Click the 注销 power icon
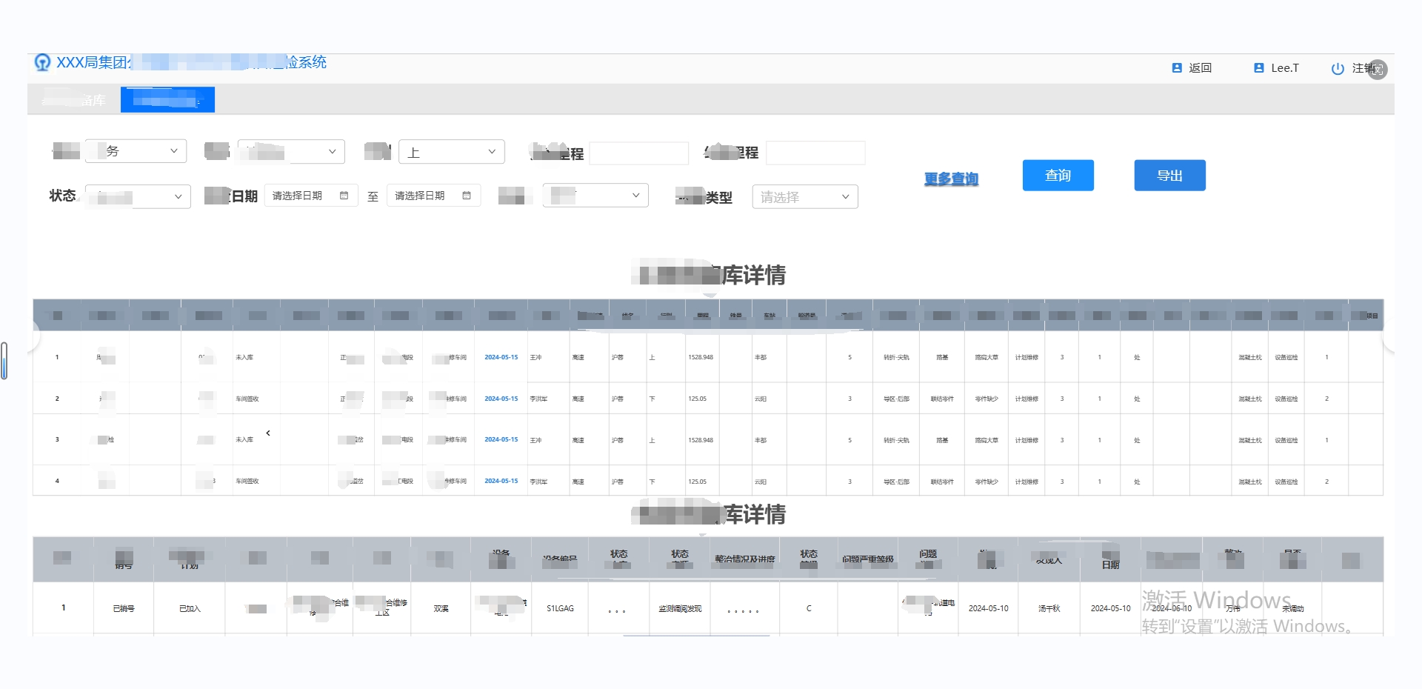Image resolution: width=1422 pixels, height=689 pixels. [1338, 69]
